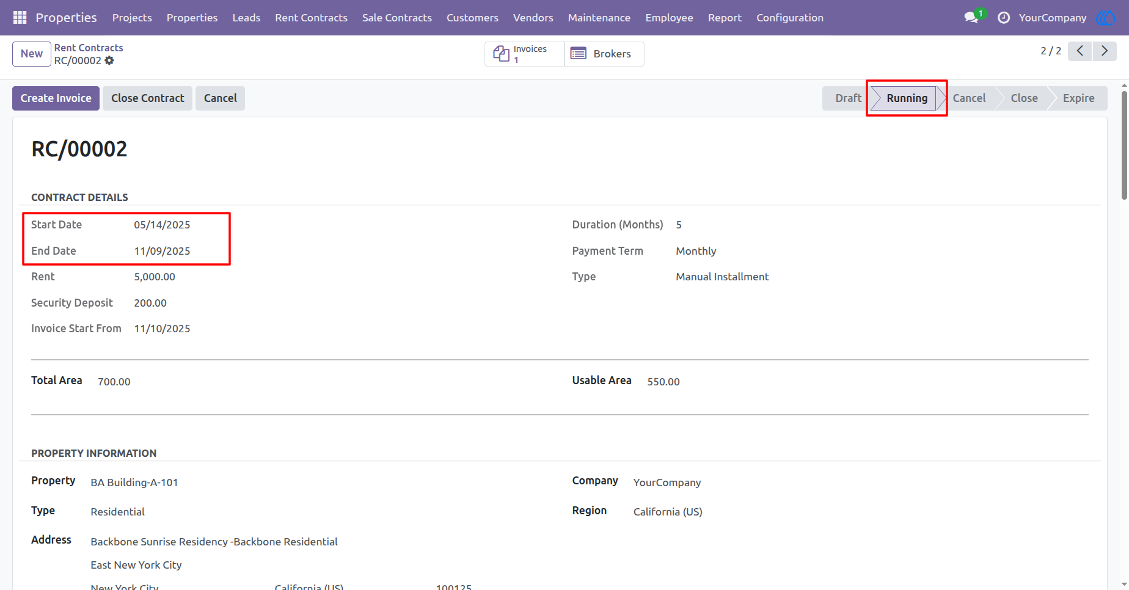Select the Running status stage
The width and height of the screenshot is (1129, 590).
click(907, 98)
